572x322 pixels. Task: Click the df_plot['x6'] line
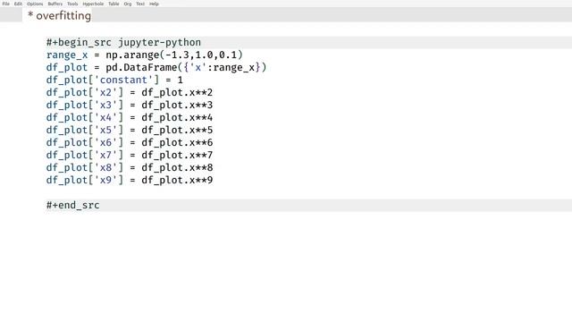(x=129, y=143)
